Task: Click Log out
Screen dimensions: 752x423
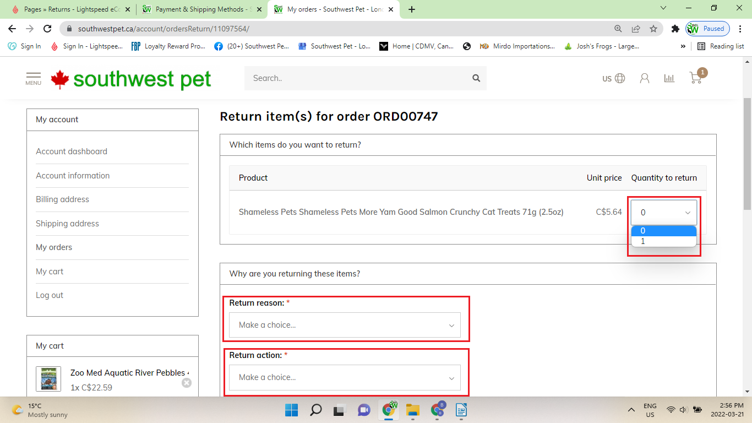Action: (50, 295)
